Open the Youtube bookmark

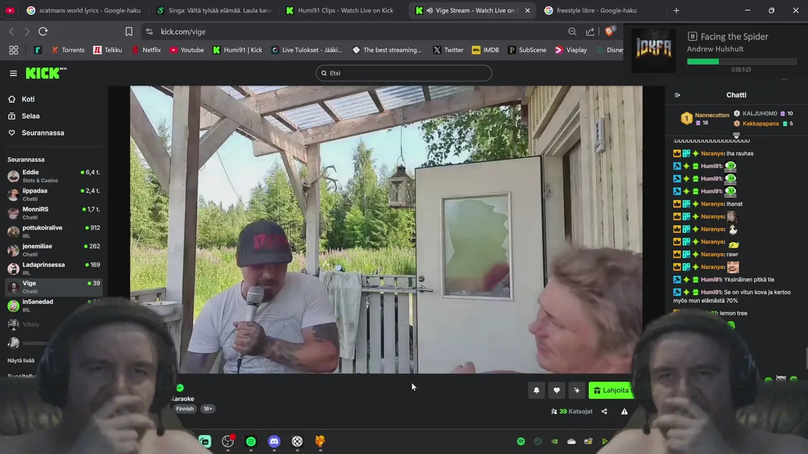pos(186,50)
